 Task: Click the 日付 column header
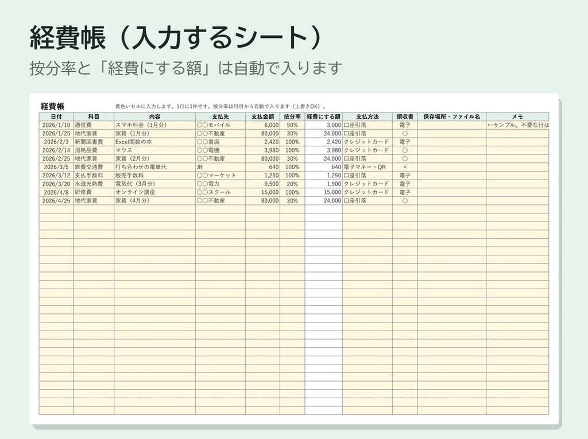point(56,116)
